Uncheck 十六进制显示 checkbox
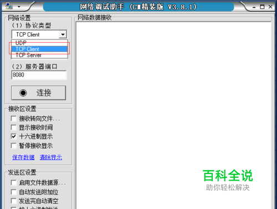277x209 pixels. tap(14, 136)
